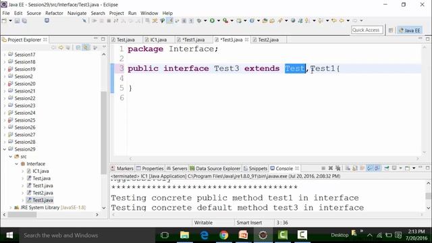Click Windows Start button
Screen dimensions: 432x243
pyautogui.click(x=9, y=236)
